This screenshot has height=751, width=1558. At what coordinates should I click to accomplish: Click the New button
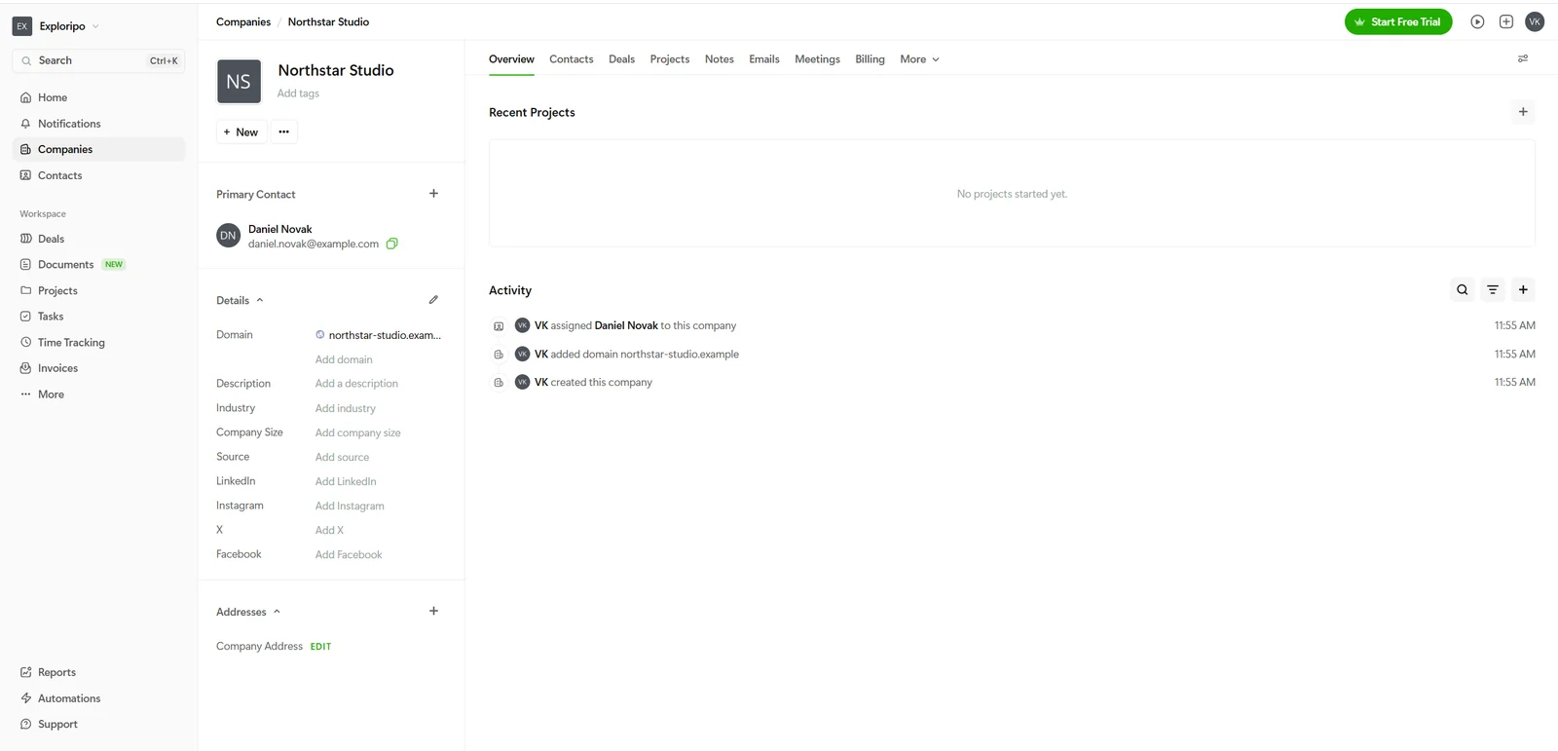[x=241, y=131]
